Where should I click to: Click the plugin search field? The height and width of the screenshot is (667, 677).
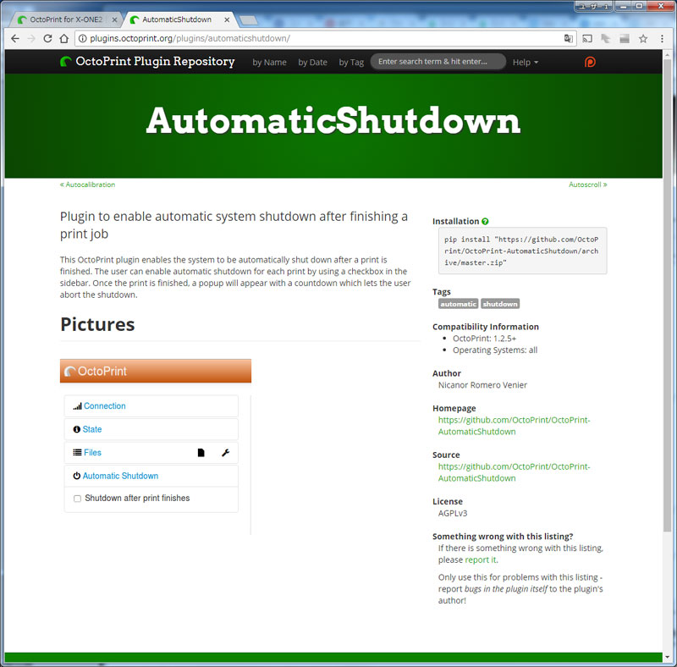(438, 62)
